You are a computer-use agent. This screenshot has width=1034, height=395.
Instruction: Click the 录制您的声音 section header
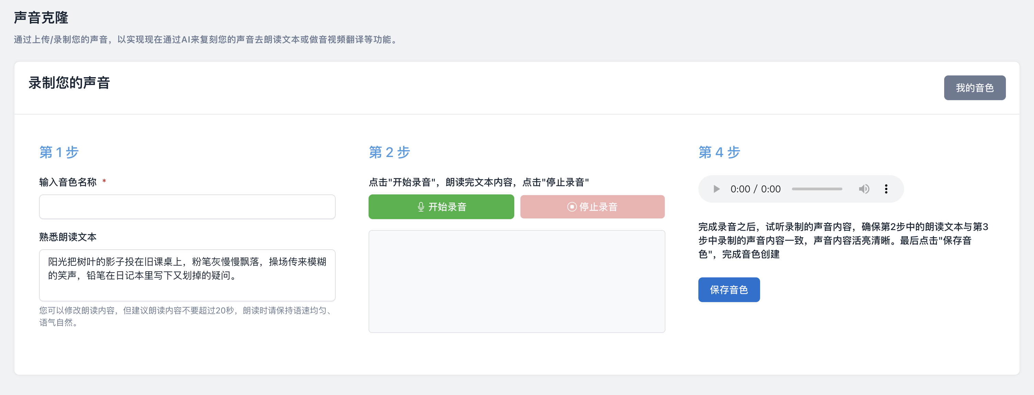click(x=69, y=83)
